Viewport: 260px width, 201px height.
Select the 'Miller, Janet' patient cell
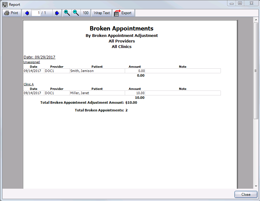coord(97,93)
